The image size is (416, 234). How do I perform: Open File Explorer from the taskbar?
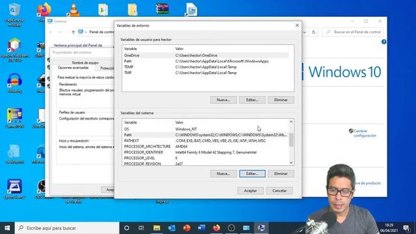pyautogui.click(x=157, y=228)
